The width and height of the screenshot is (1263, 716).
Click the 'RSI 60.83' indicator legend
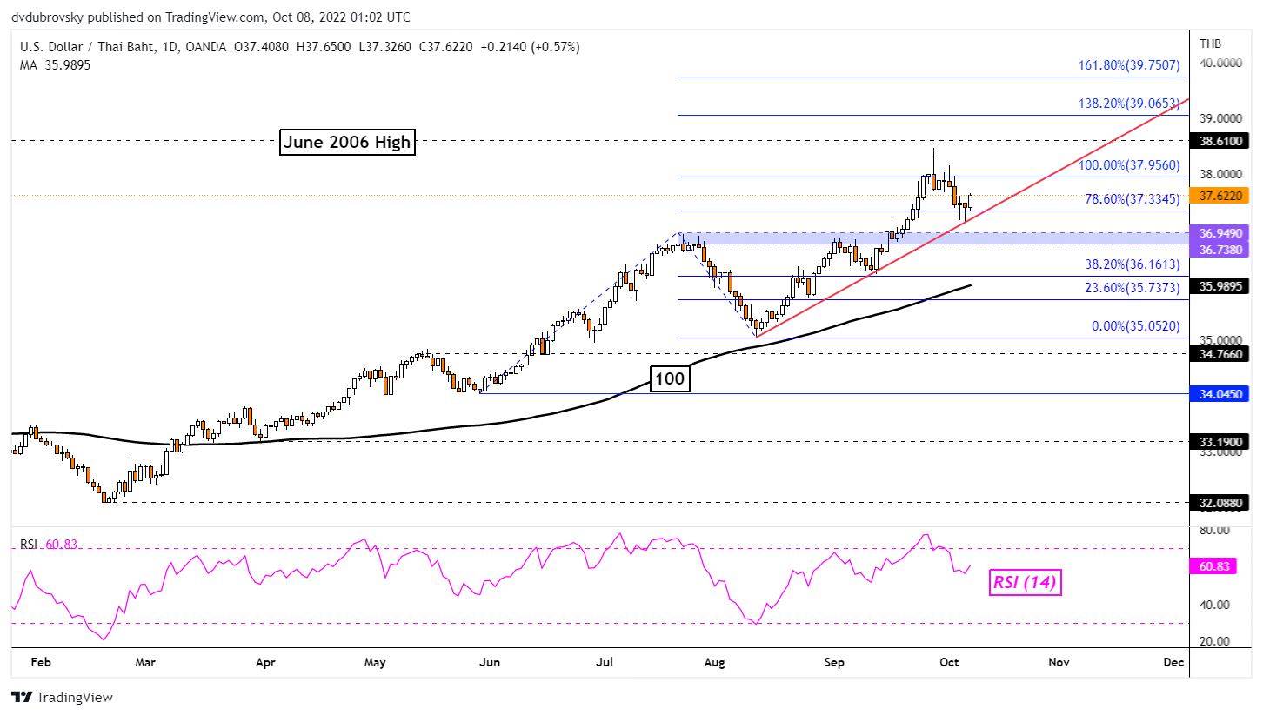pyautogui.click(x=50, y=544)
